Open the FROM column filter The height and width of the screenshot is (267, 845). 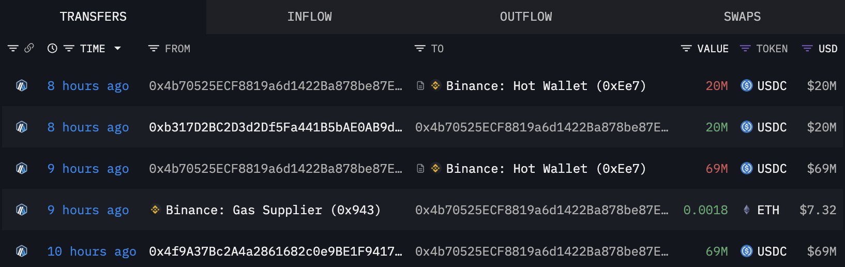[x=154, y=49]
